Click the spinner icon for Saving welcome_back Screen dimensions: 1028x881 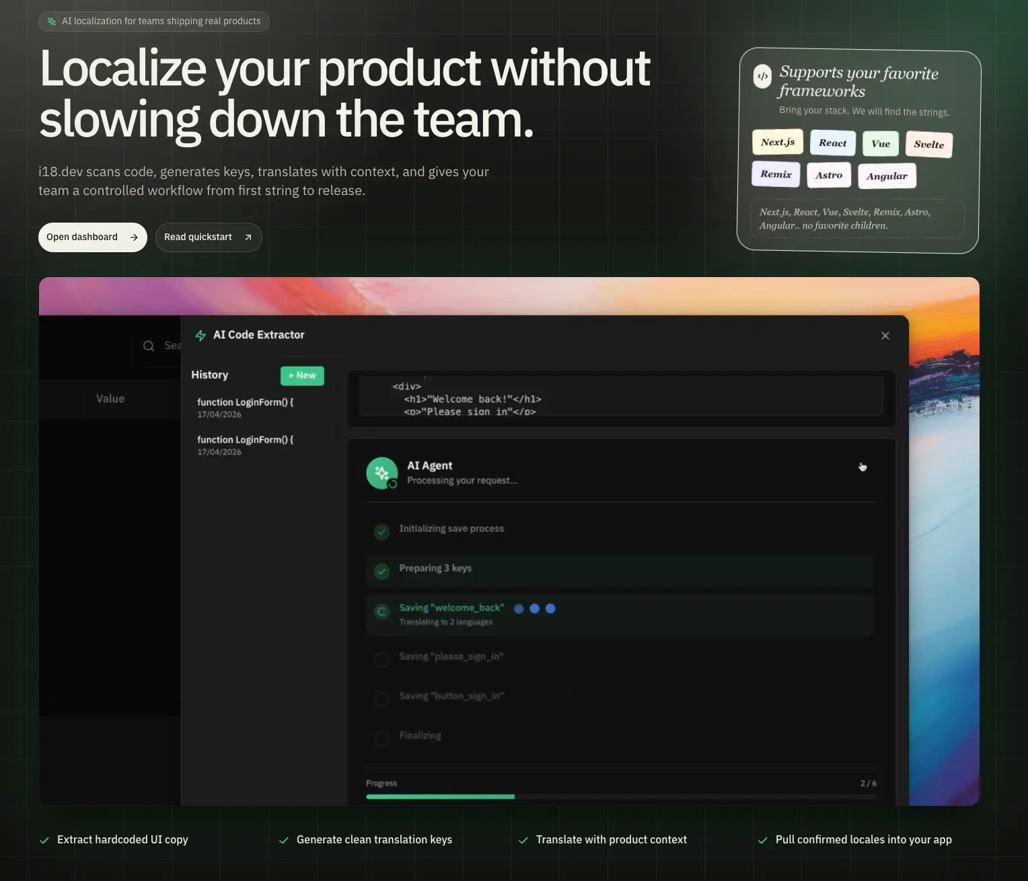[382, 611]
